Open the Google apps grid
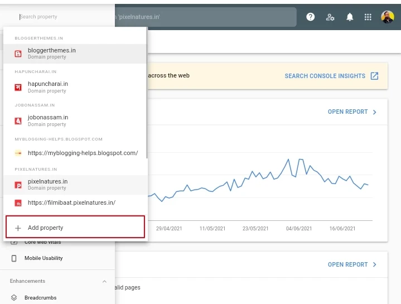401x304 pixels. point(368,17)
